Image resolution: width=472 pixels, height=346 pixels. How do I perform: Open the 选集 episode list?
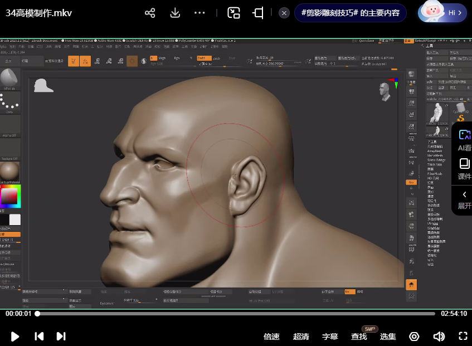[388, 337]
